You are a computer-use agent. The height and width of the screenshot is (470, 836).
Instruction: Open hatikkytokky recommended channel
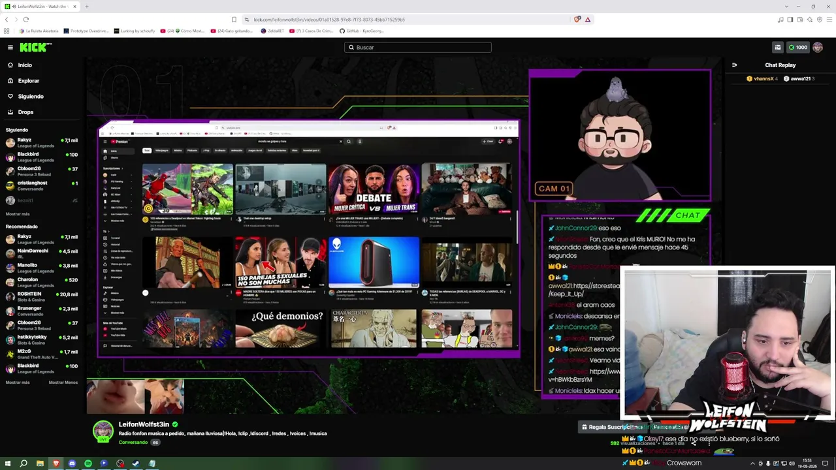click(x=42, y=339)
